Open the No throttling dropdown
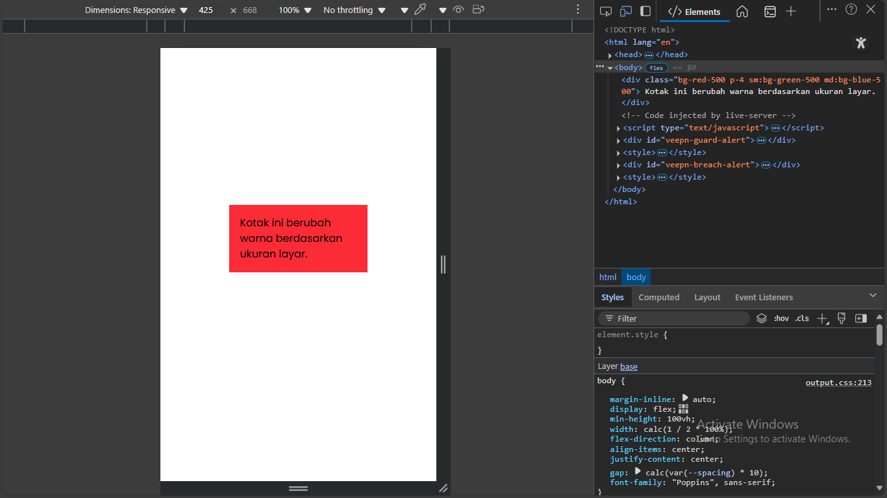Viewport: 887px width, 498px height. click(x=355, y=10)
